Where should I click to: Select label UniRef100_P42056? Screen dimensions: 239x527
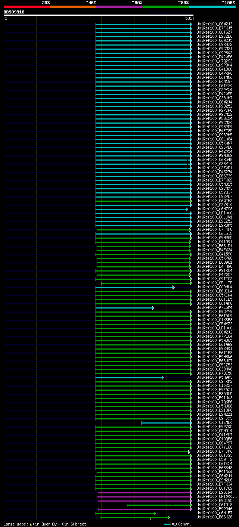(x=214, y=57)
